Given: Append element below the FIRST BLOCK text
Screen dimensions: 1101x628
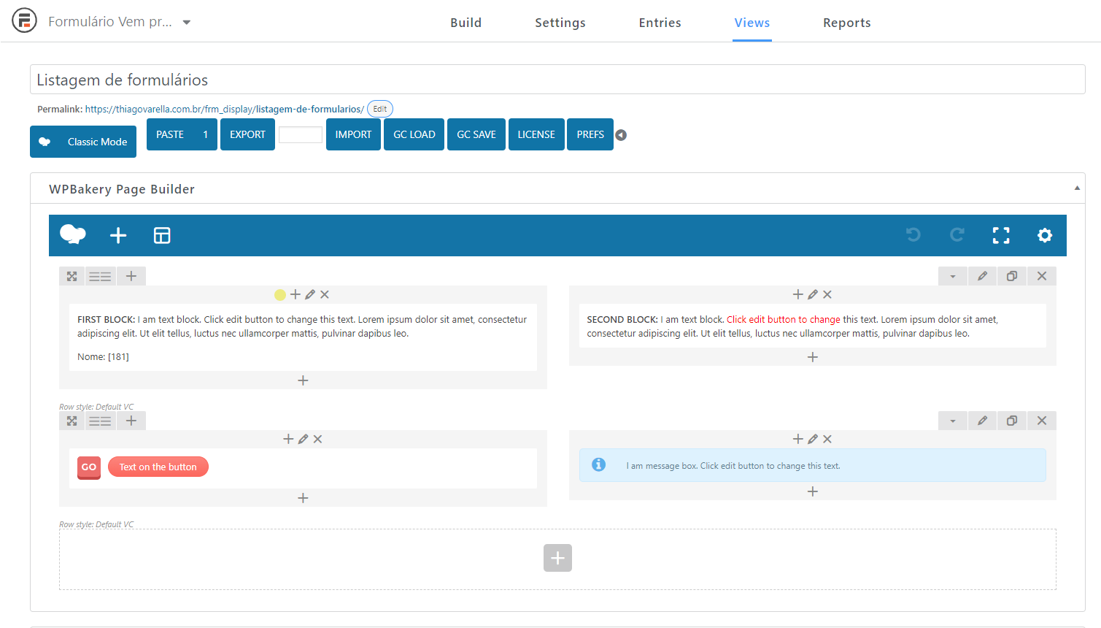Looking at the screenshot, I should click(303, 380).
